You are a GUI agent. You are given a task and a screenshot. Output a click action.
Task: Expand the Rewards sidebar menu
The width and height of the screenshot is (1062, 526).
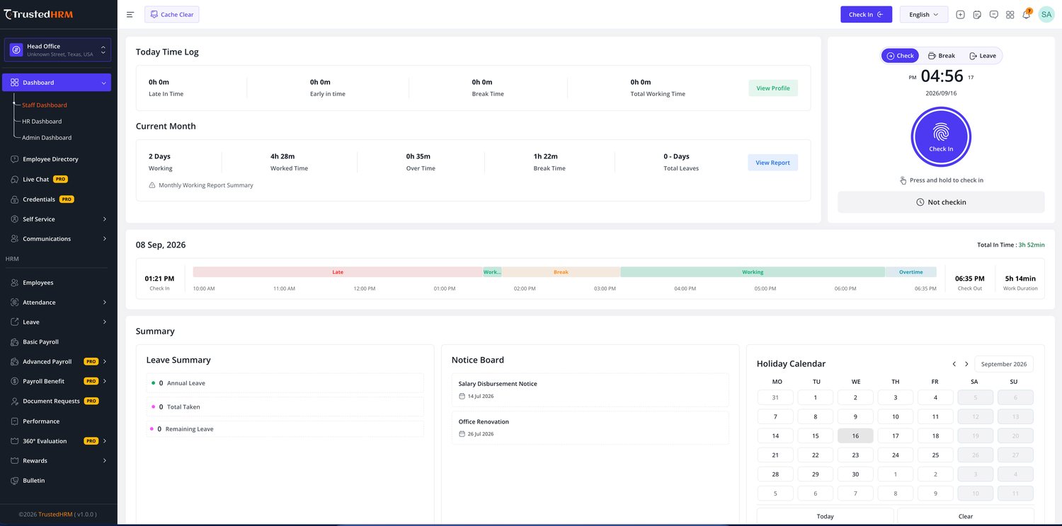pos(59,461)
